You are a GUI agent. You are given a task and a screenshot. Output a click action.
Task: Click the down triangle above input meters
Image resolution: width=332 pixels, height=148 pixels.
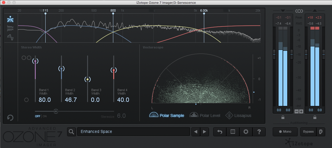[x=283, y=10]
